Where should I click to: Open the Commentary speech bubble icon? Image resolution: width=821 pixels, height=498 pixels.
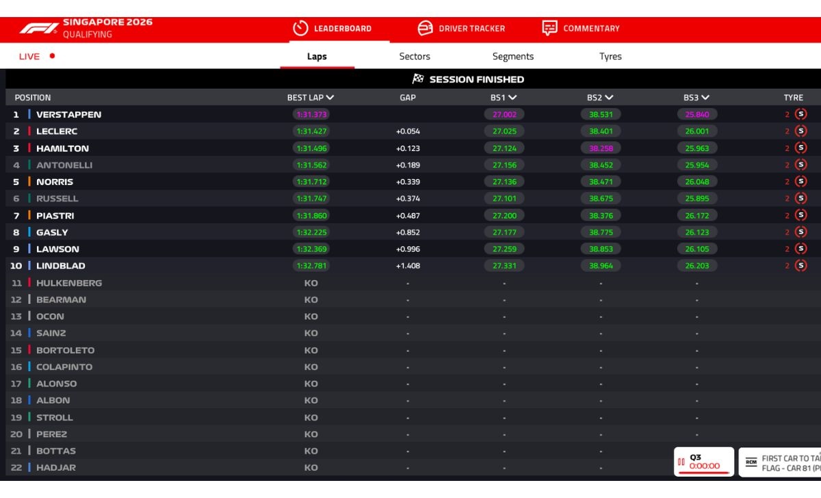[x=549, y=28]
